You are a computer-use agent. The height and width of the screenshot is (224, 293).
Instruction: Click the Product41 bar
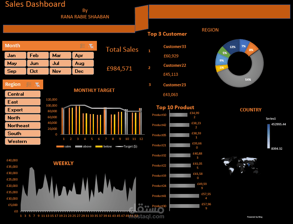pos(184,196)
